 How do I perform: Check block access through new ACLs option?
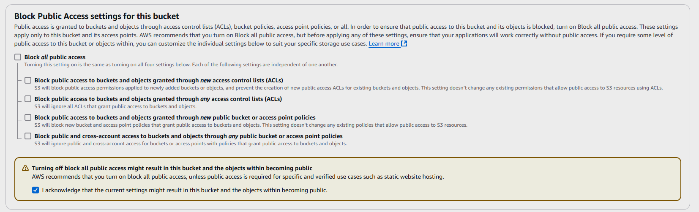tap(28, 80)
